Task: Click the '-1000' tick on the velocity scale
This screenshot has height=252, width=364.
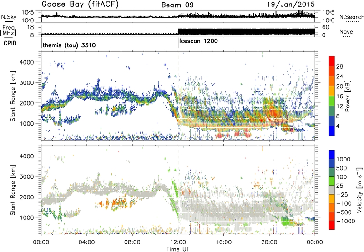Action: point(345,221)
